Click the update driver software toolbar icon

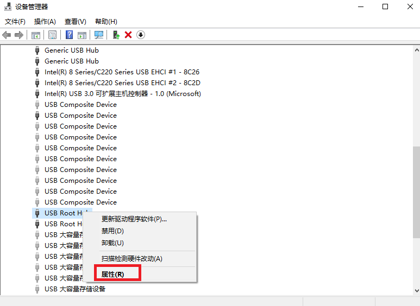coord(116,35)
